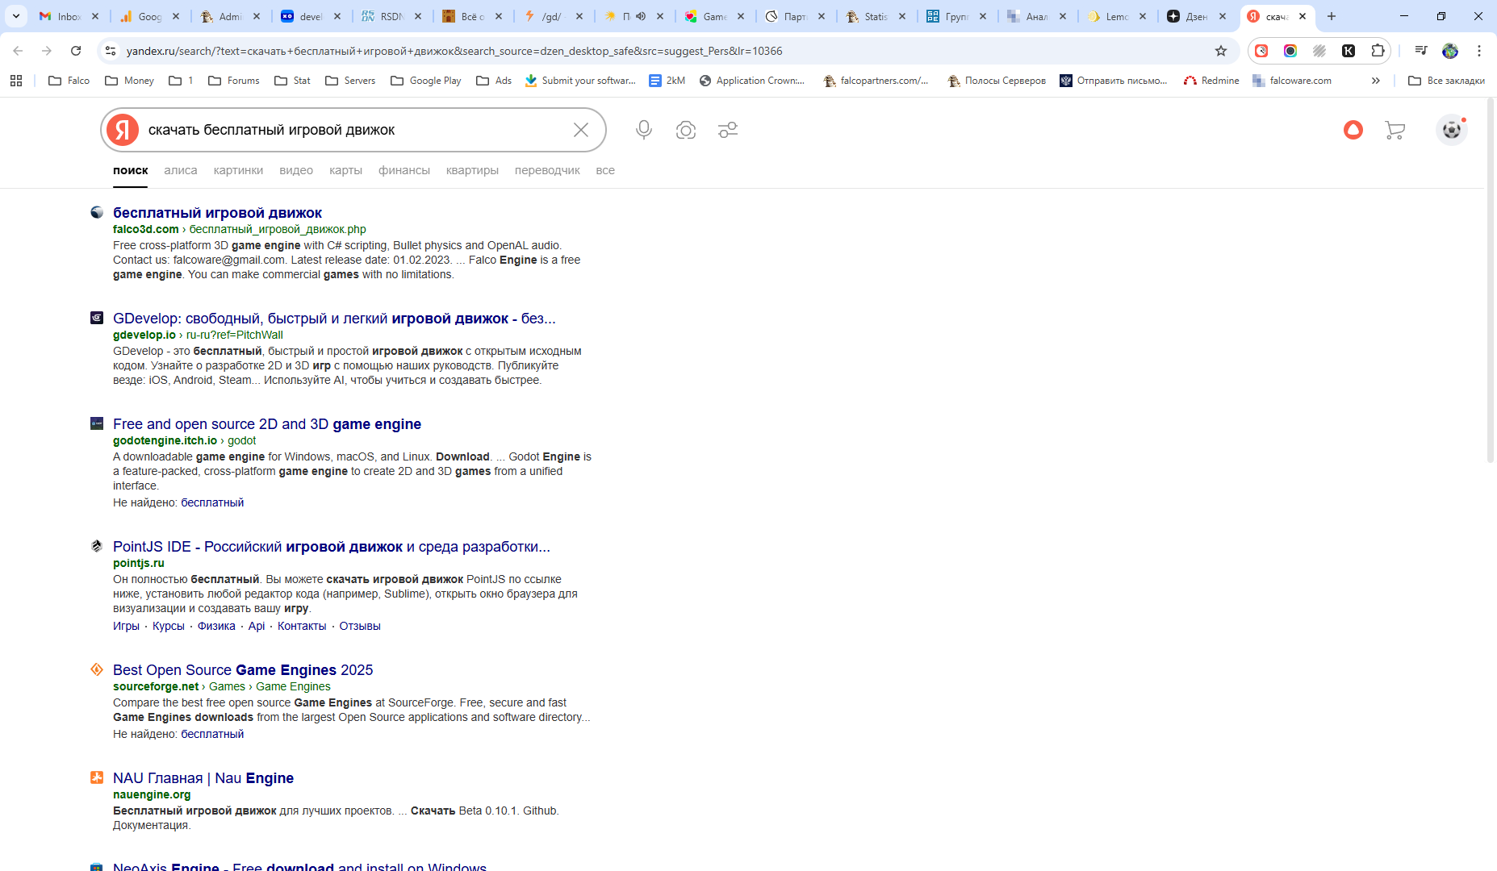Open Forums bookmarks folder
The height and width of the screenshot is (871, 1497).
(234, 81)
